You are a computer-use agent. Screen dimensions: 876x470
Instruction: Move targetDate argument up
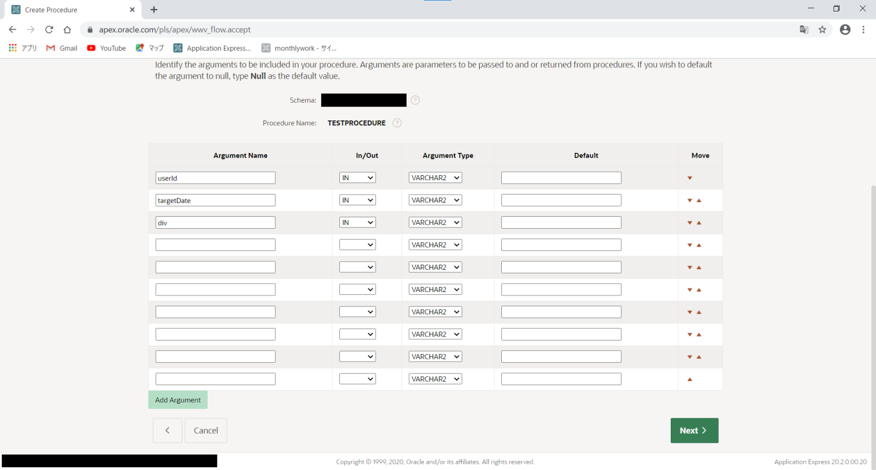coord(699,201)
